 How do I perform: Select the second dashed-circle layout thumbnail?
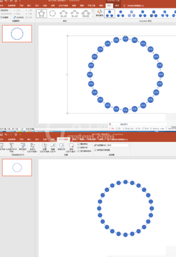click(53, 14)
